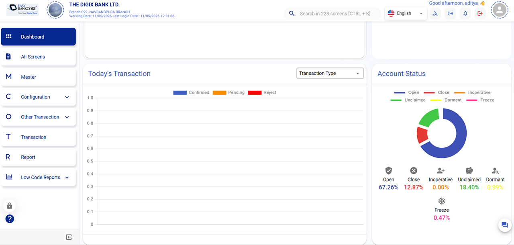Screen dimensions: 514x245
Task: Click the Easy Bankcore logo
Action: click(x=22, y=10)
